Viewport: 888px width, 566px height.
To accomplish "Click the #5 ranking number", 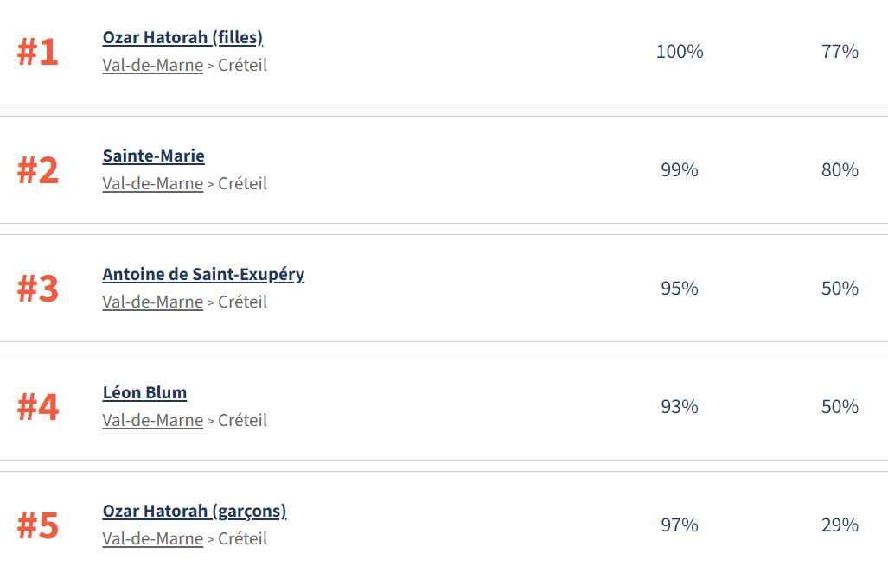I will click(38, 526).
